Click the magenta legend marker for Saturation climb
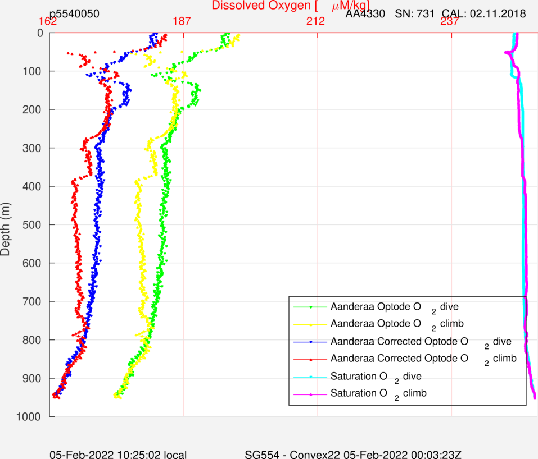538x459 pixels. coord(310,394)
